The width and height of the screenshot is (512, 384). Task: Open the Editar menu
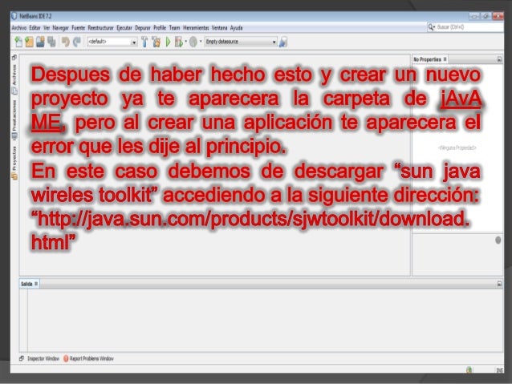pos(35,28)
